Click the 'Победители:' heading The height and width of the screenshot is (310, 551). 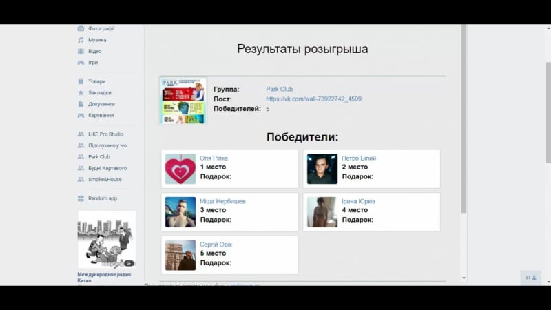pos(302,136)
